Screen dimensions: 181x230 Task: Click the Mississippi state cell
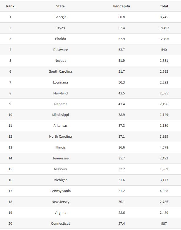click(x=60, y=115)
